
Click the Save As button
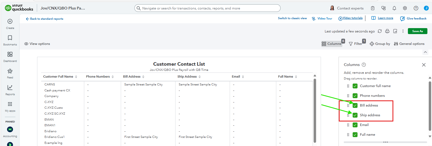(x=417, y=31)
